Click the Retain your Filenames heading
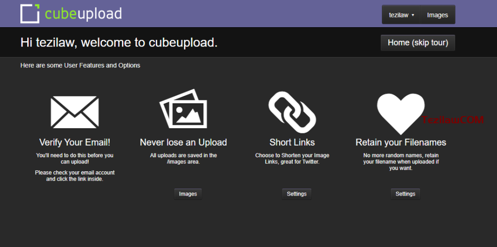 [401, 142]
